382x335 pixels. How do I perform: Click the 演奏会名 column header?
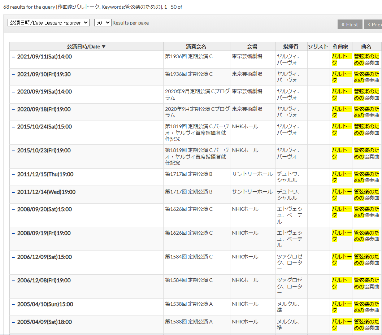pos(196,47)
